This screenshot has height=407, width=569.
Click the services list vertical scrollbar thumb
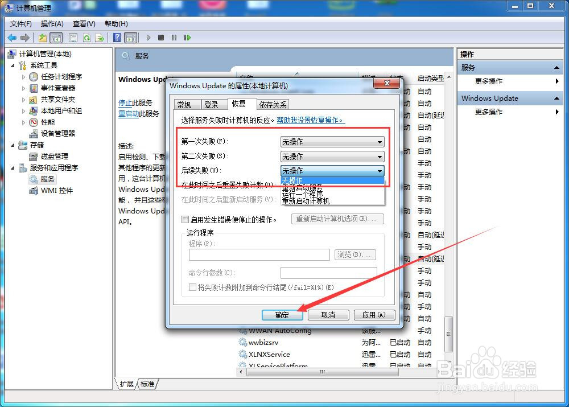pos(448,334)
